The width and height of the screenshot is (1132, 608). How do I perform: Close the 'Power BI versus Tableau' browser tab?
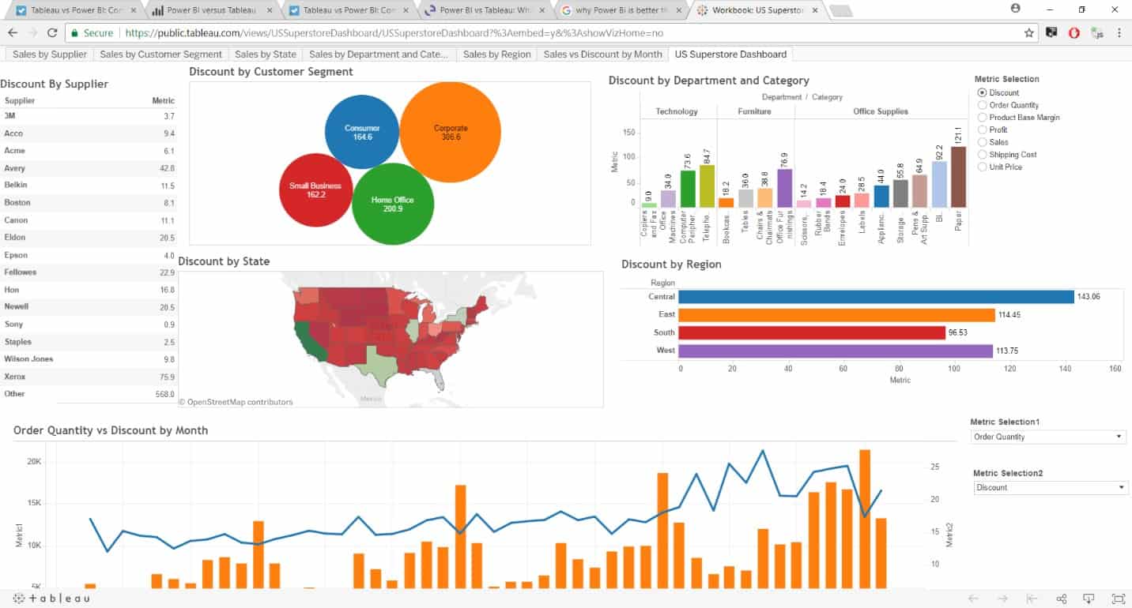point(269,11)
